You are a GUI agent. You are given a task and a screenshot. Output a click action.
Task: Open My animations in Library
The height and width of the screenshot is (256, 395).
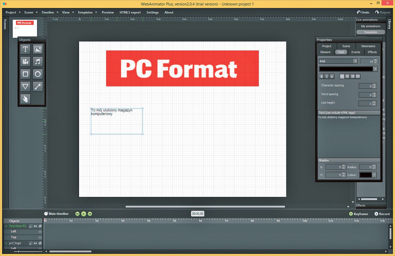[371, 26]
